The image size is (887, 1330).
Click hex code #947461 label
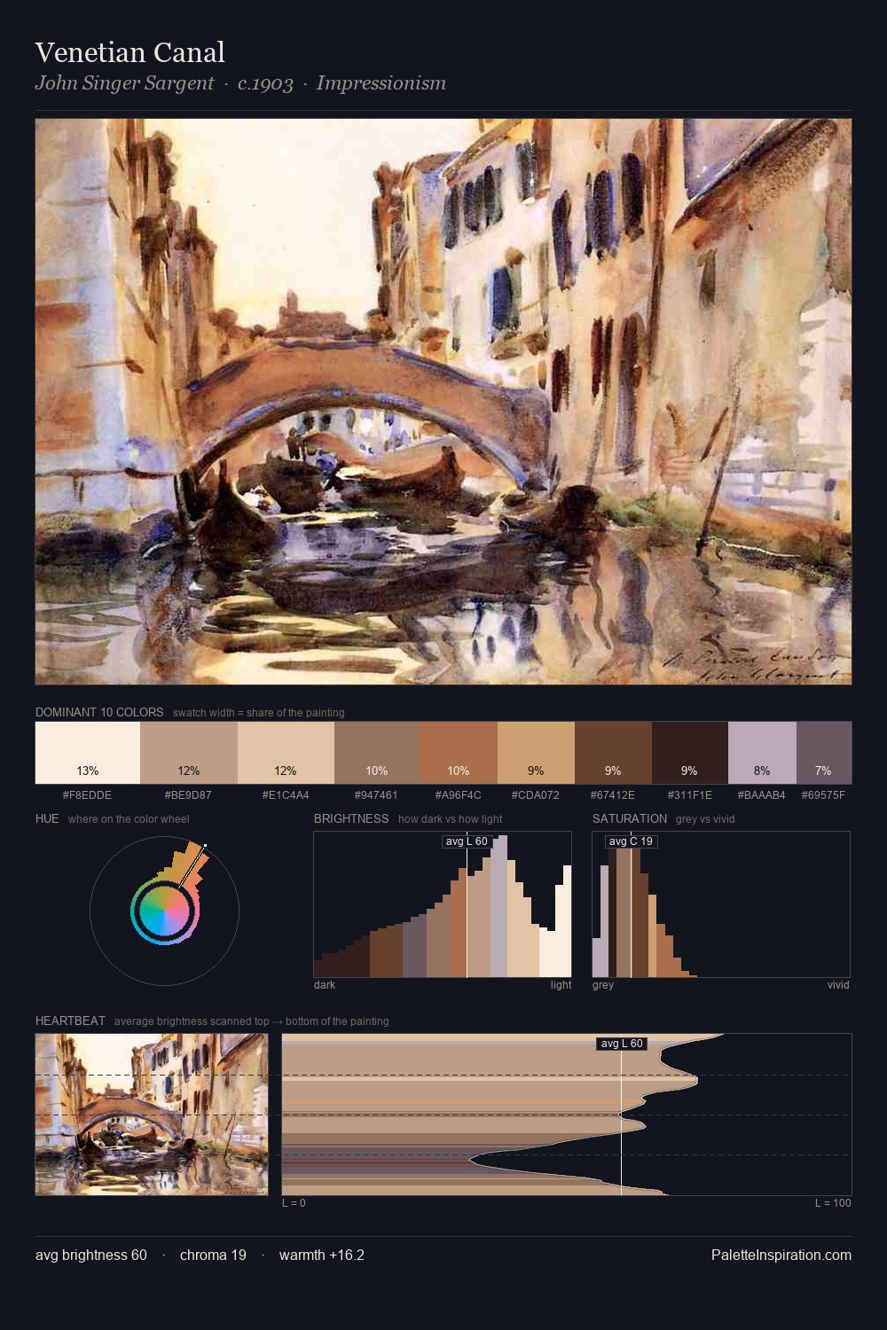tap(377, 795)
